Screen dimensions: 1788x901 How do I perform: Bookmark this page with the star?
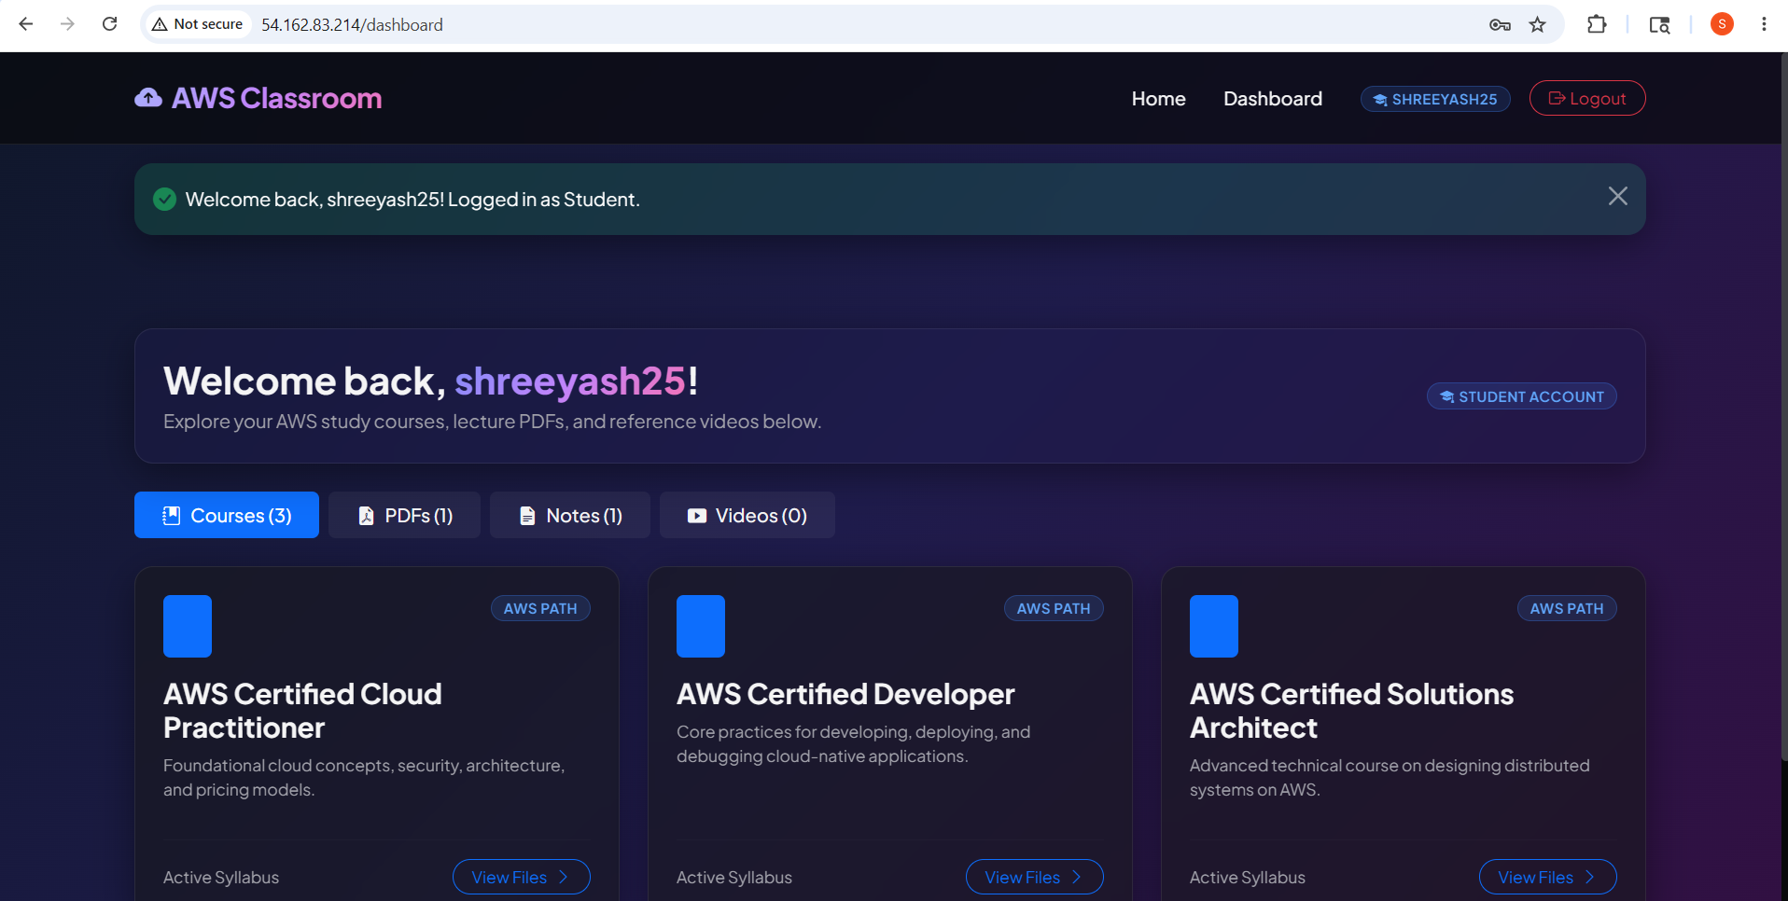[1538, 25]
